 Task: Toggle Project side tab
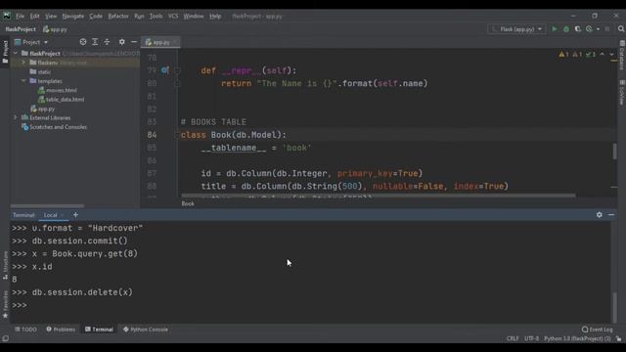5,52
